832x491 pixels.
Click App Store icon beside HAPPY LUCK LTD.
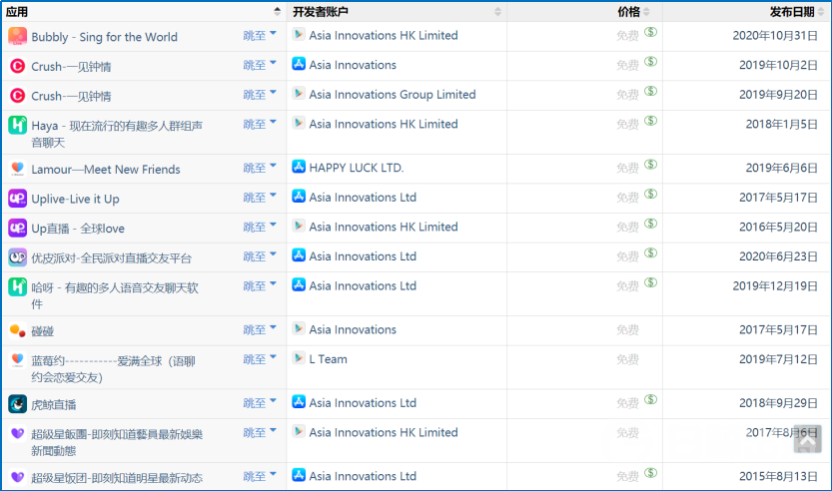[298, 167]
